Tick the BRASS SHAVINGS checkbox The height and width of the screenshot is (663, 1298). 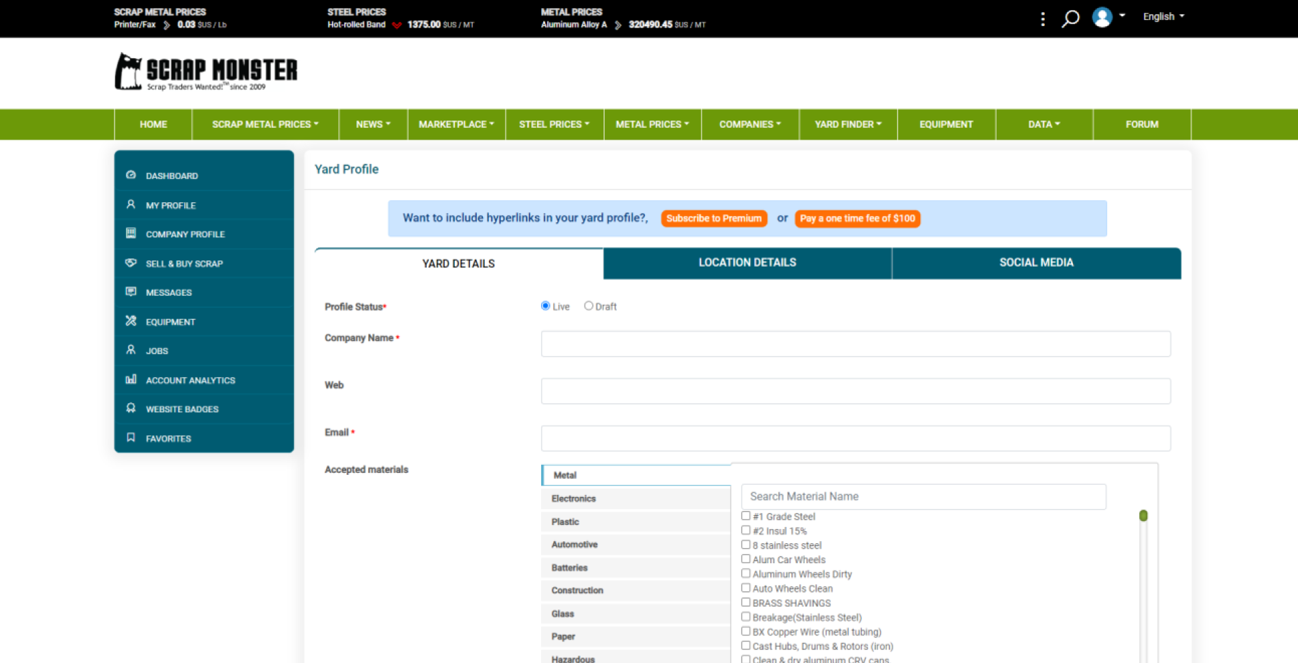click(x=745, y=602)
